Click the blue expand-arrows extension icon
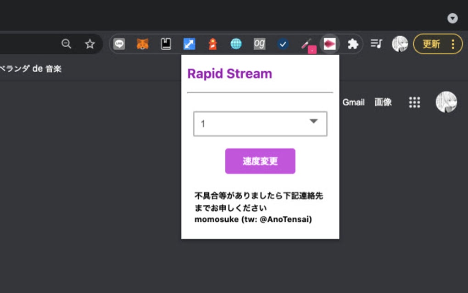The width and height of the screenshot is (468, 293). tap(189, 44)
